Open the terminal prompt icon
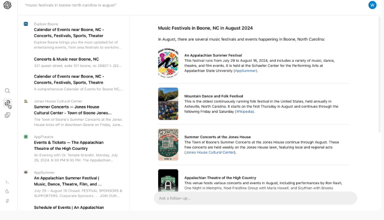 7,181
